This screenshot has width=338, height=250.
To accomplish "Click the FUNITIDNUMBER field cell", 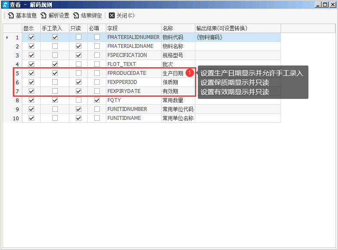I will [134, 109].
